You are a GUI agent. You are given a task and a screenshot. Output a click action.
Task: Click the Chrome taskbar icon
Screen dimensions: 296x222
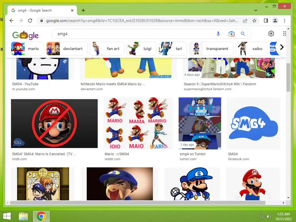(41, 216)
